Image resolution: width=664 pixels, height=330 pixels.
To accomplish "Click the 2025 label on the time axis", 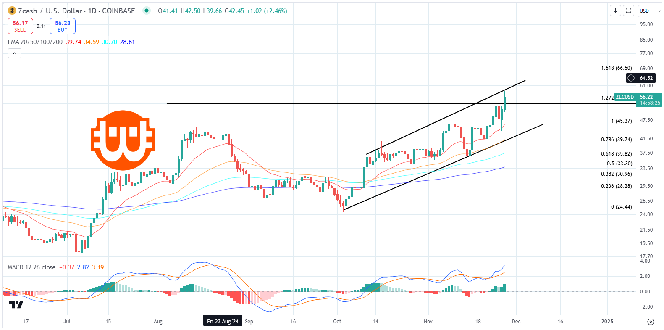I will tap(607, 322).
